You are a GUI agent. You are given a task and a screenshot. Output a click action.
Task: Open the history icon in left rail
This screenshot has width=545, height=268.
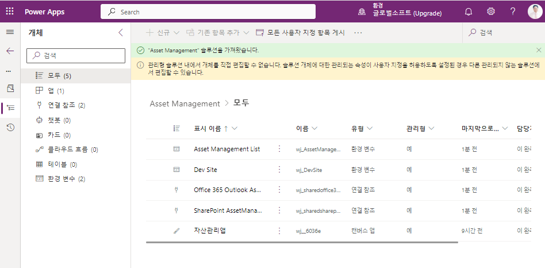pos(10,128)
